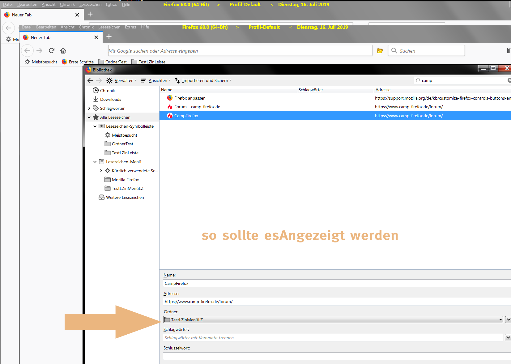
Task: Expand the tag selector beside the Schlagwörter field
Action: pos(508,338)
